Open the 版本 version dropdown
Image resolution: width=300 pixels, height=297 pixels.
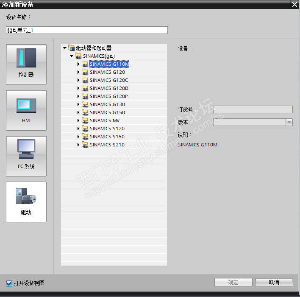point(289,122)
